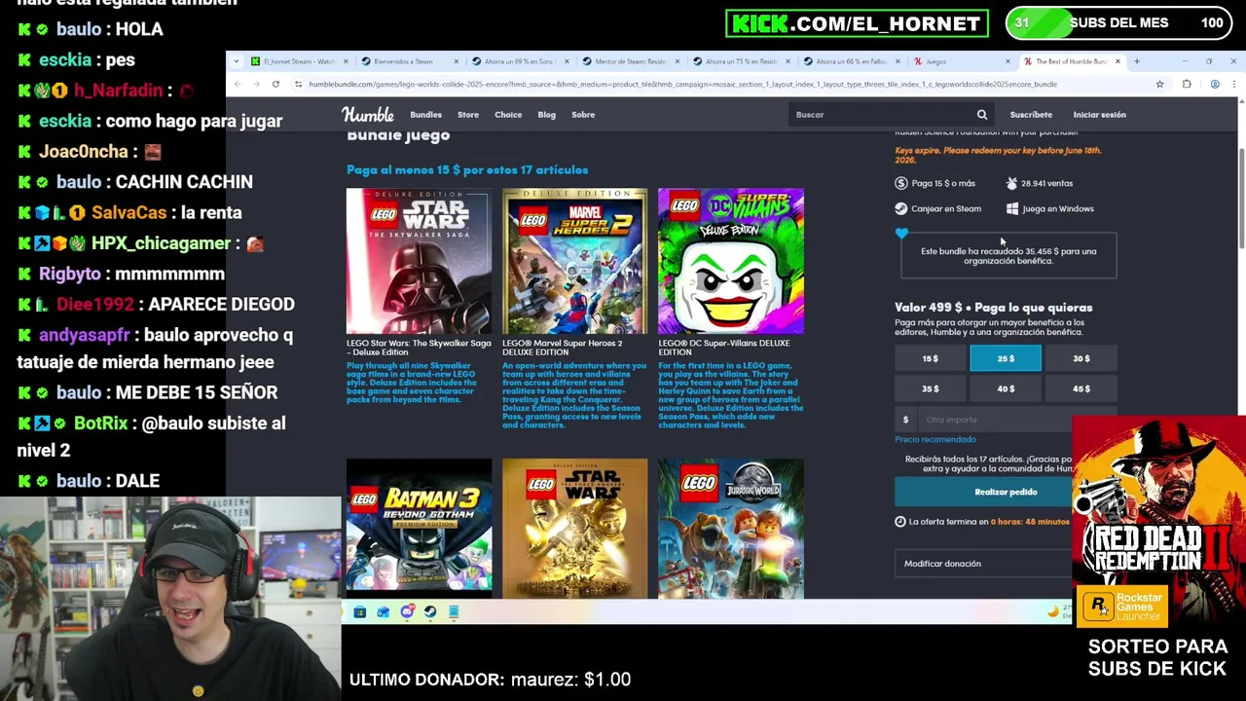1246x701 pixels.
Task: Click the gold LEGO Star Wars cover
Action: [x=574, y=529]
